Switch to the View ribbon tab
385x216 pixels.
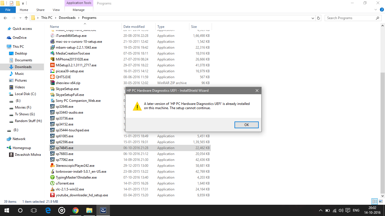pos(56,10)
